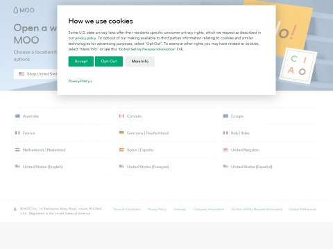The width and height of the screenshot is (333, 249).
Task: Click the MOO logo in the header
Action: tap(24, 10)
